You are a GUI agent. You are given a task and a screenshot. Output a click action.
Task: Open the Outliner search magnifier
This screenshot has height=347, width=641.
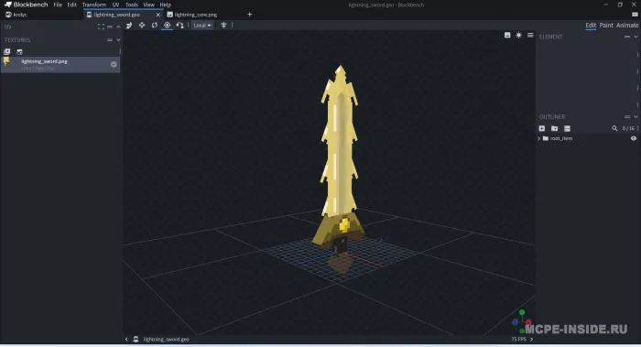(x=614, y=128)
